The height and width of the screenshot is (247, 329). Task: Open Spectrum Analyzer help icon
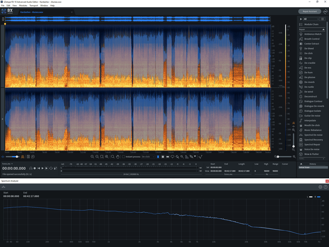(x=325, y=187)
